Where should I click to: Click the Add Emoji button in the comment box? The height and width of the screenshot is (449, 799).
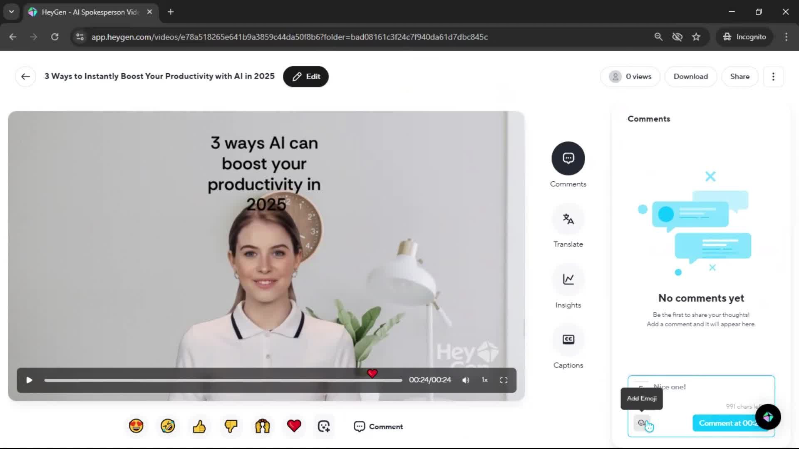[641, 423]
